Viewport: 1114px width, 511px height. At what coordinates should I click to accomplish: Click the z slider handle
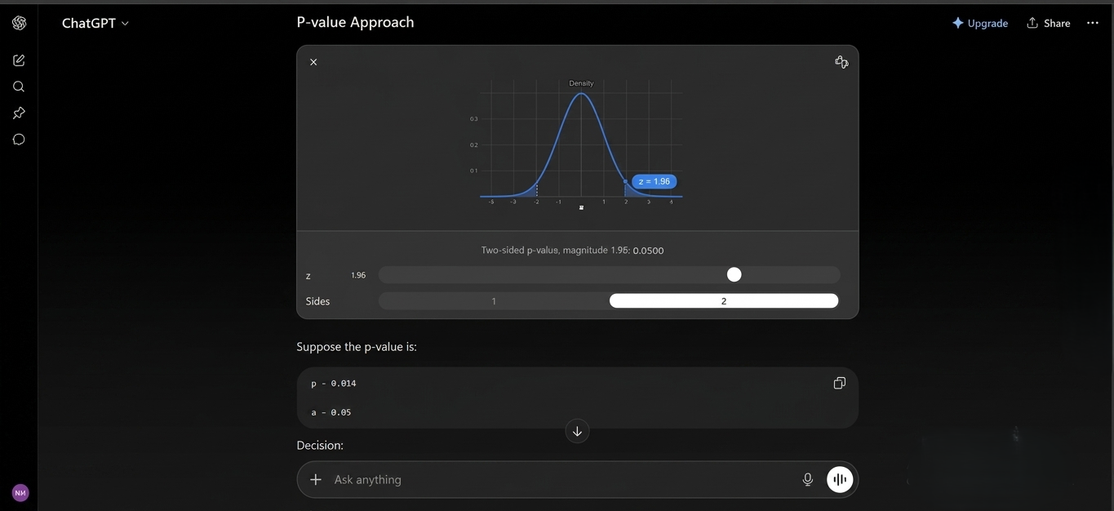pyautogui.click(x=735, y=275)
